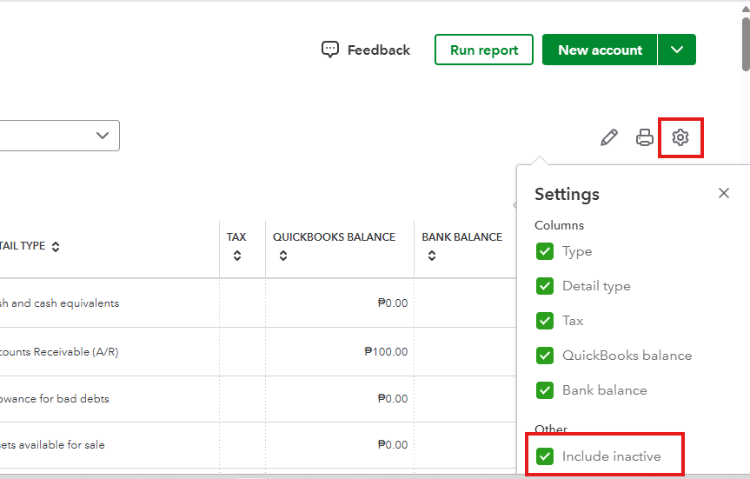Viewport: 750px width, 479px height.
Task: Uncheck the Type column checkbox
Action: pos(545,251)
